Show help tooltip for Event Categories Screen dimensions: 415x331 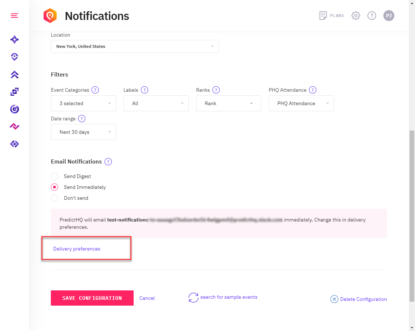tap(95, 90)
